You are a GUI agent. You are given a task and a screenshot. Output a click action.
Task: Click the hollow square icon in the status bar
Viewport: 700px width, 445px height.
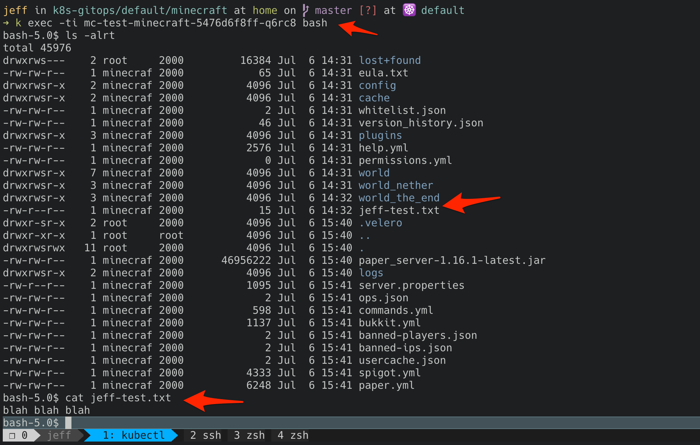pyautogui.click(x=12, y=435)
